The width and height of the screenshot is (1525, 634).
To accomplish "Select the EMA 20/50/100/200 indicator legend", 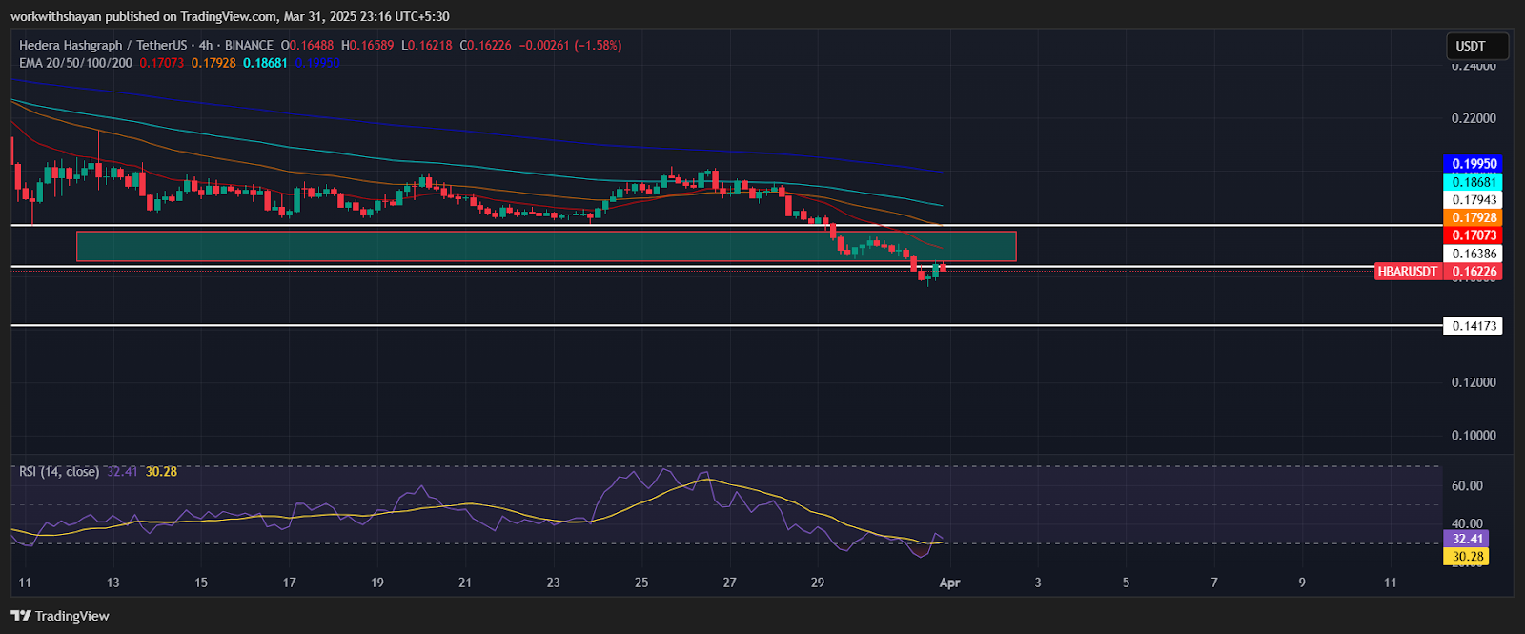I will [76, 63].
